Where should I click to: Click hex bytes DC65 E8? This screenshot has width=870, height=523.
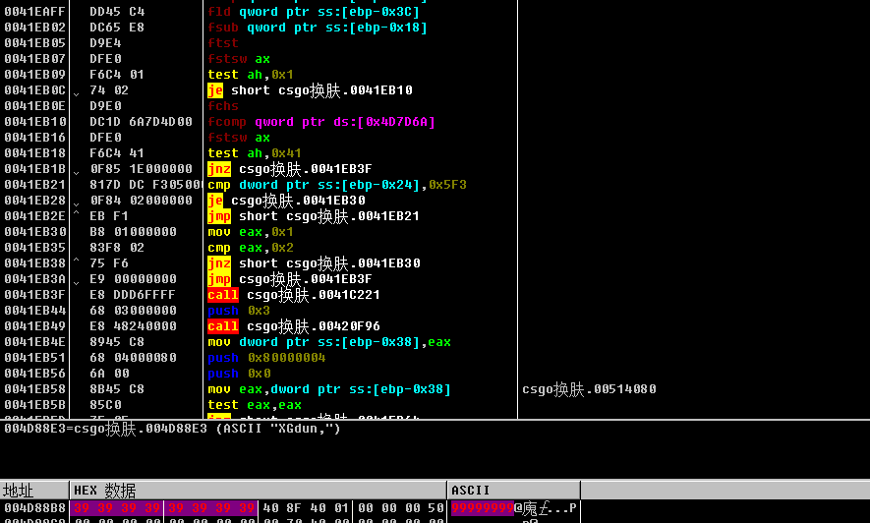(117, 28)
